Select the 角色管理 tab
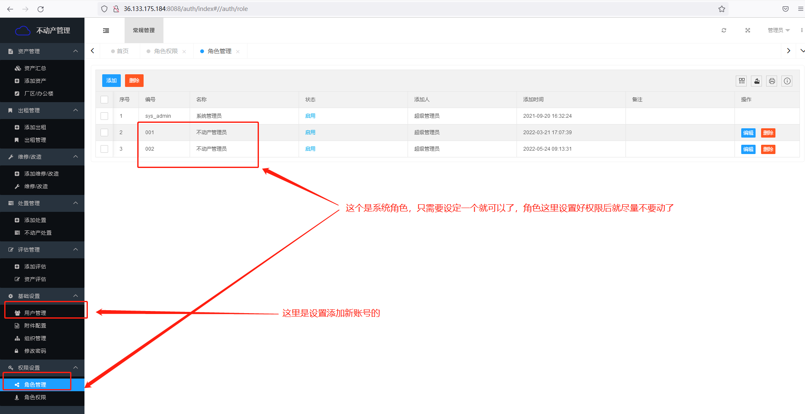This screenshot has width=805, height=414. pyautogui.click(x=220, y=51)
